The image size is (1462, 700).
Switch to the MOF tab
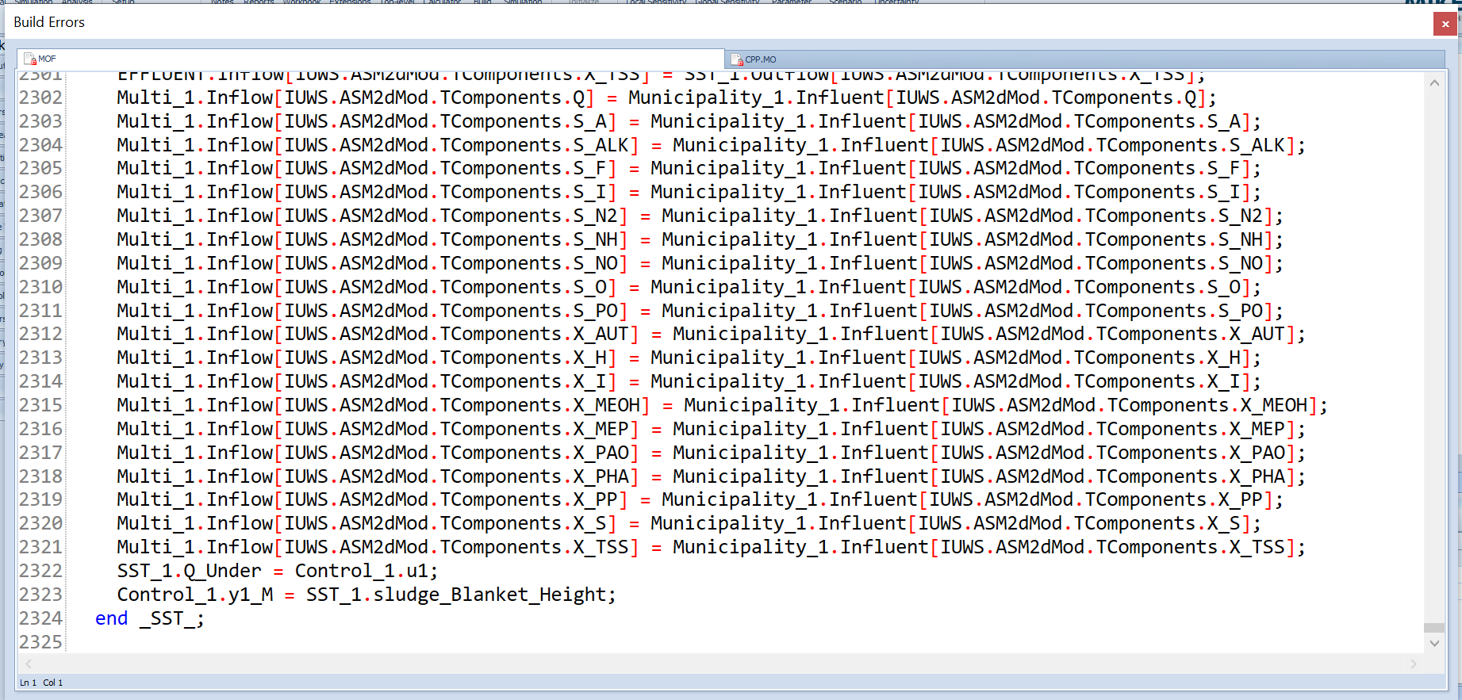(47, 59)
